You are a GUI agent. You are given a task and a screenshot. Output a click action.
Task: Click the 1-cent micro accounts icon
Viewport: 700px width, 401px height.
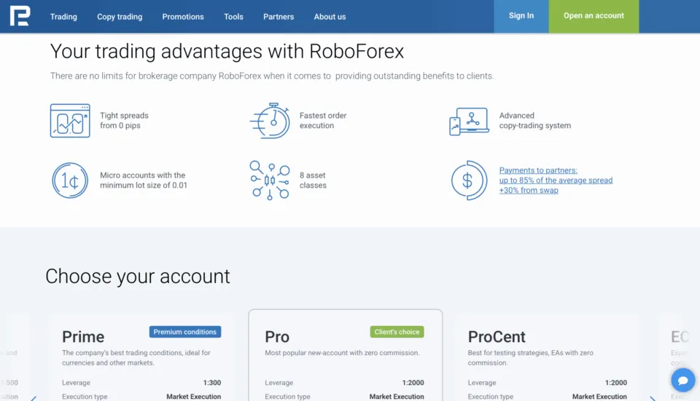[70, 180]
